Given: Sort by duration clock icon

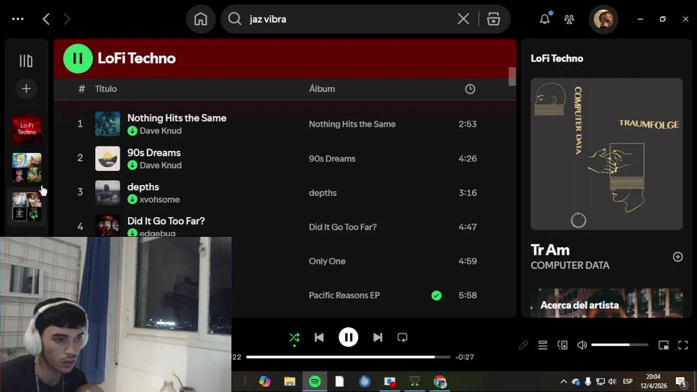Looking at the screenshot, I should (470, 89).
